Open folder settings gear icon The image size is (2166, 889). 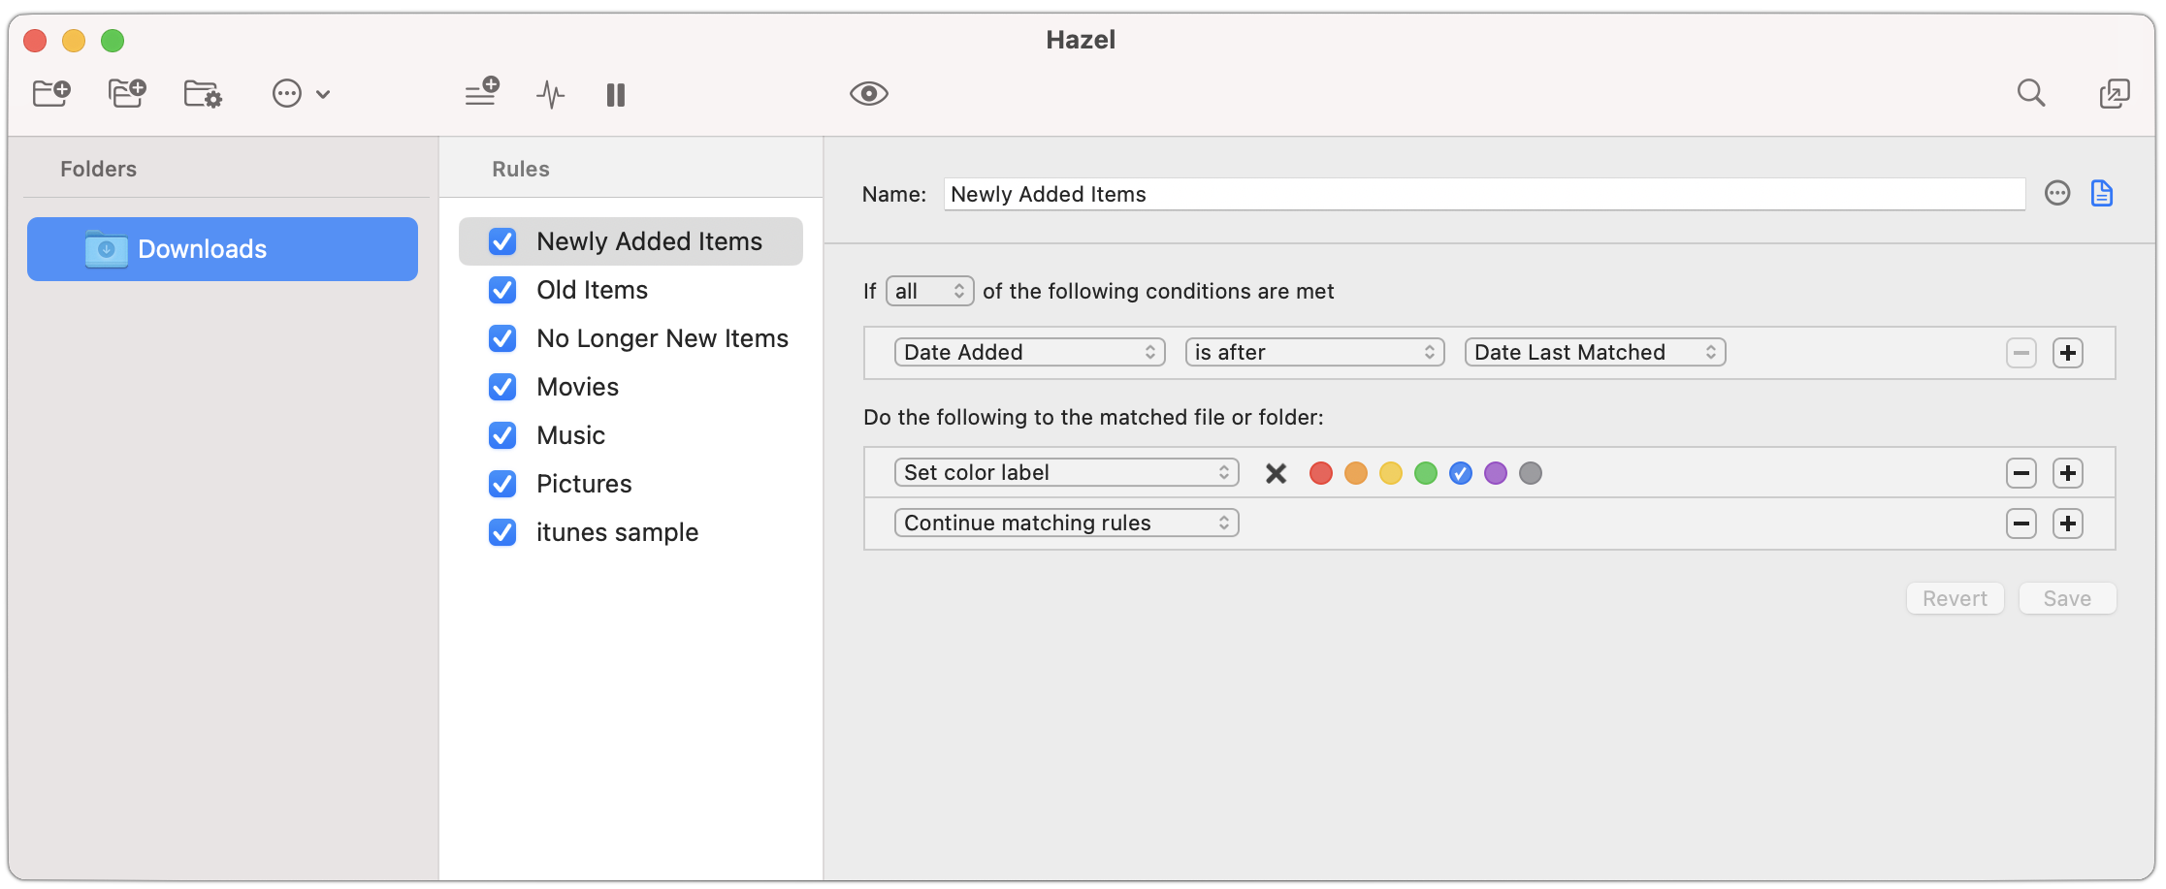coord(203,94)
